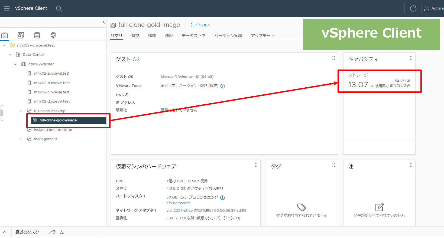Open the Admin user menu
The image size is (444, 238).
click(434, 8)
